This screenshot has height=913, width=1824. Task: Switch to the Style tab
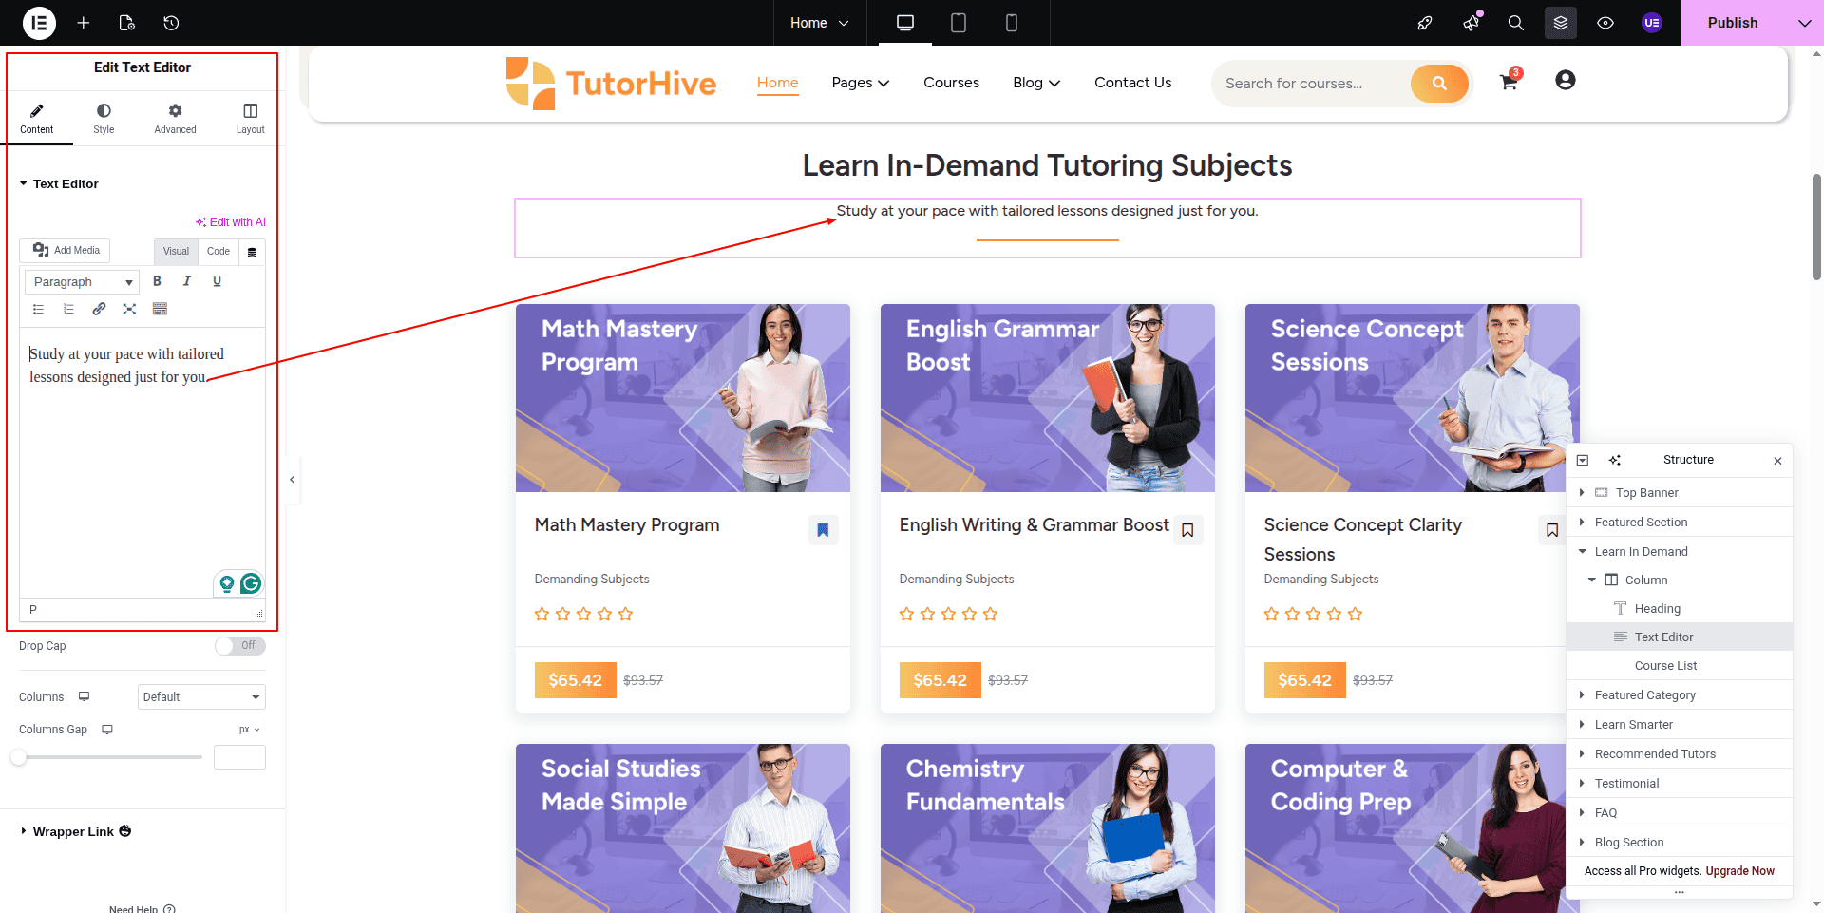[x=104, y=119]
